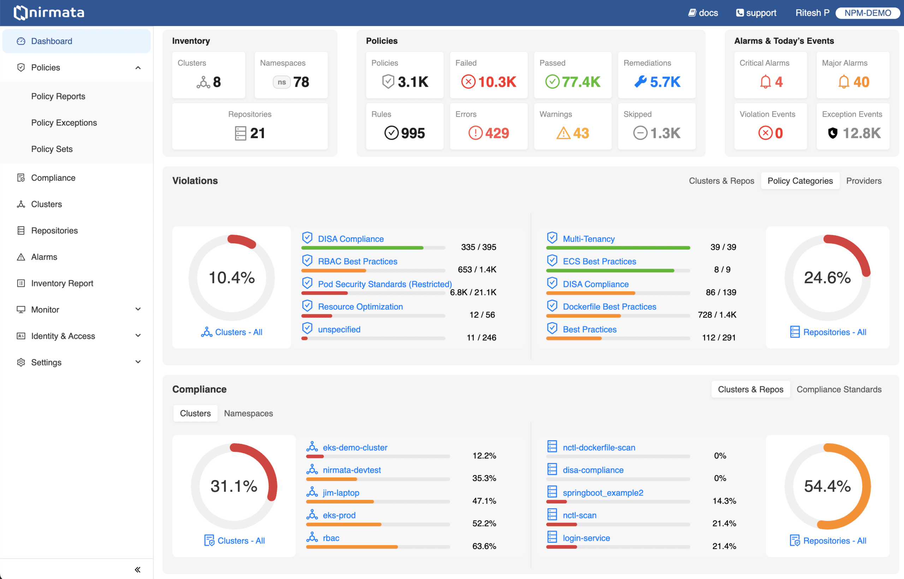Open the Namespaces tab under Compliance

pos(248,413)
